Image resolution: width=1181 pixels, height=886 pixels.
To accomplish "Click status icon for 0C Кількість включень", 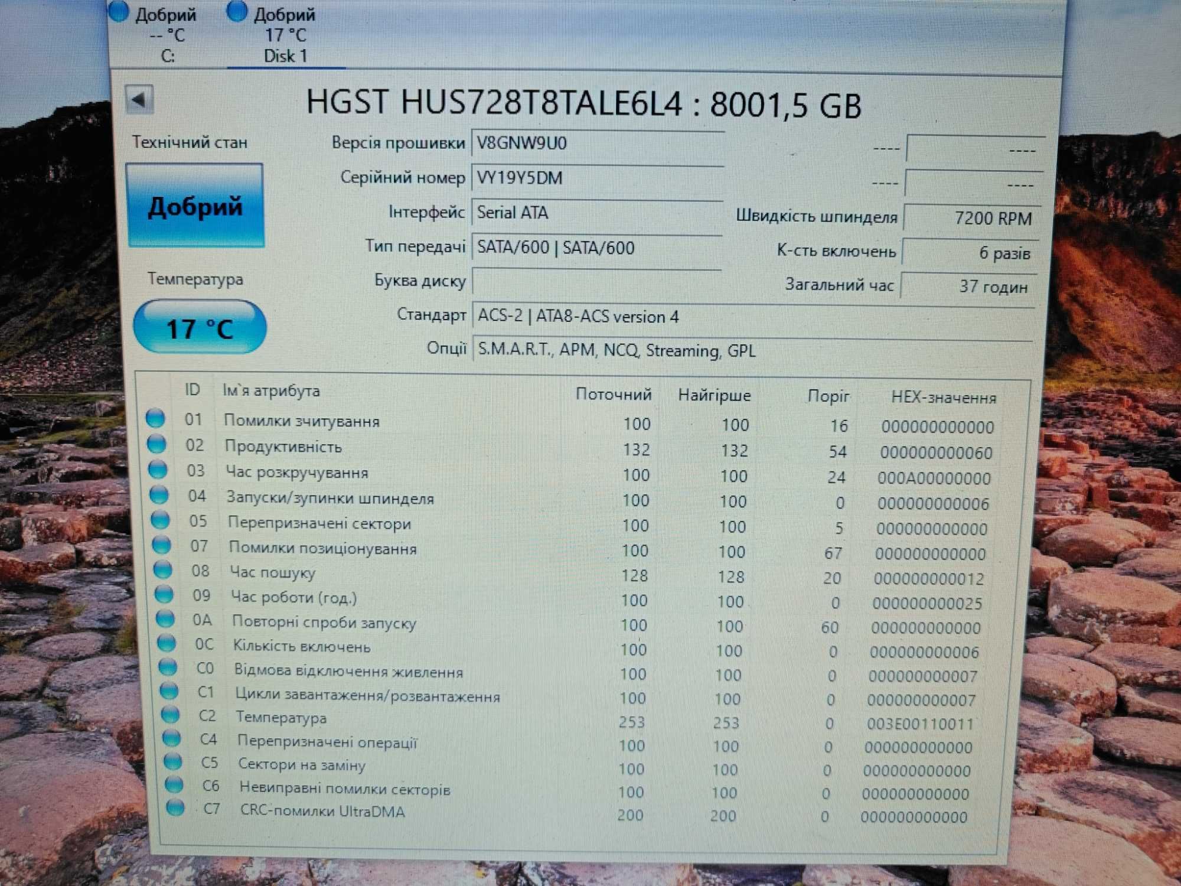I will click(167, 643).
